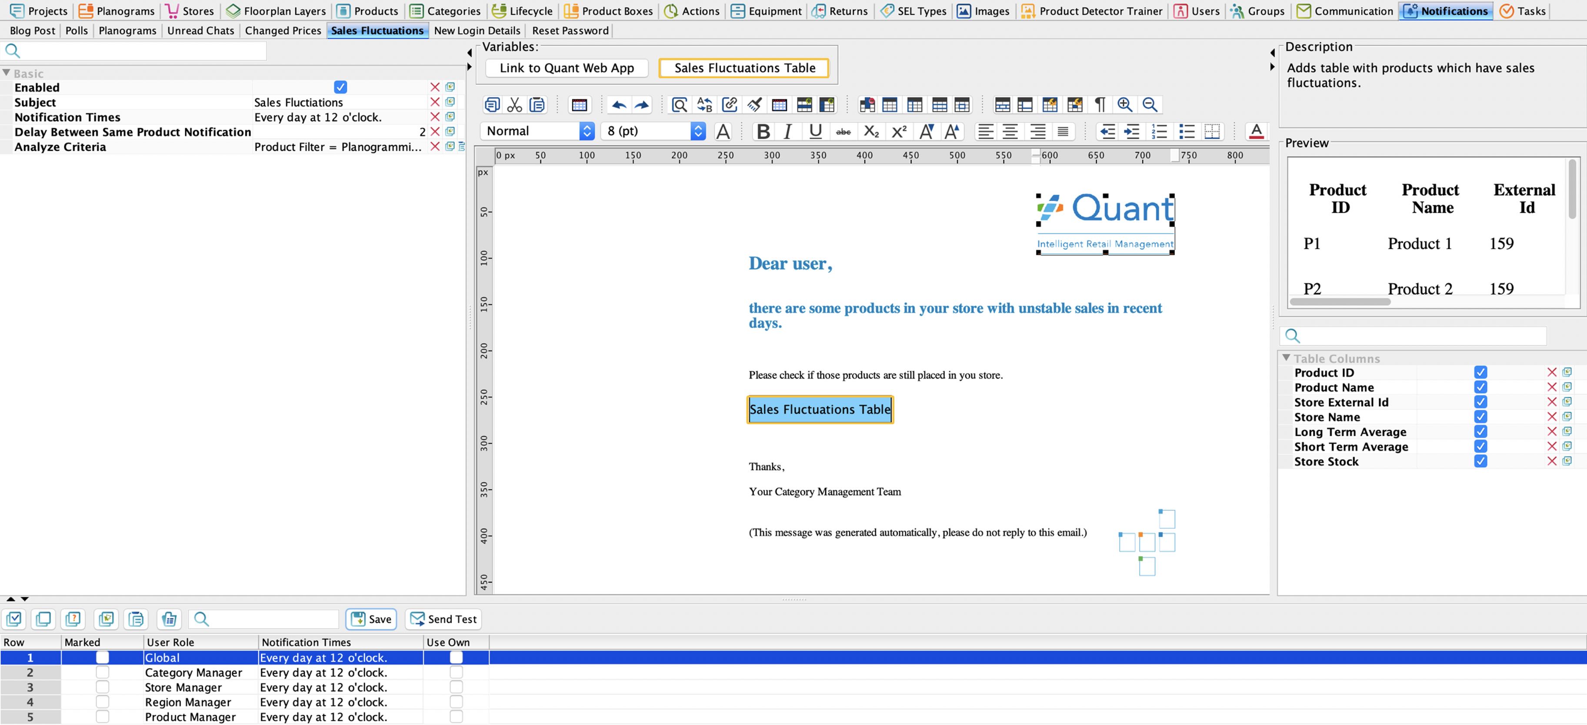The image size is (1587, 725).
Task: Toggle Strikethrough formatting
Action: click(x=844, y=131)
